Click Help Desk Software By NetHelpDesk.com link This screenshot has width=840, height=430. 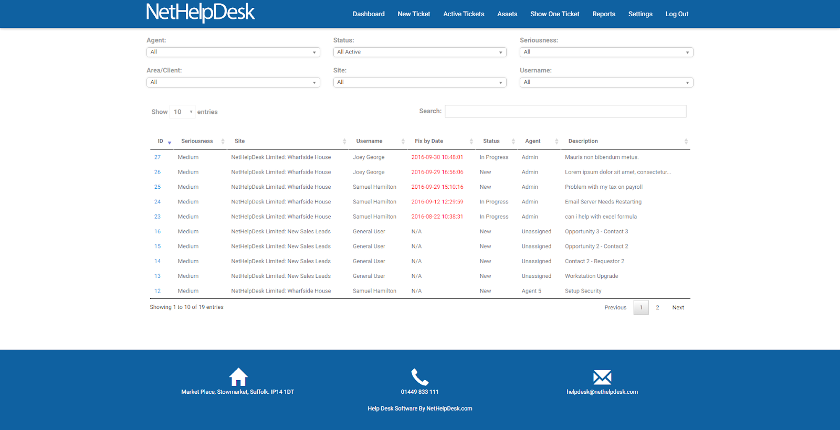coord(420,408)
